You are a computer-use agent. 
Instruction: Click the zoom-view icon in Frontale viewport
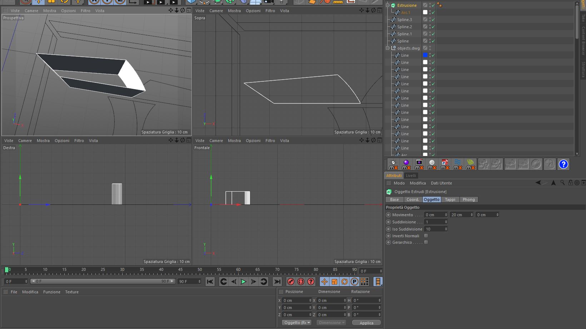367,140
